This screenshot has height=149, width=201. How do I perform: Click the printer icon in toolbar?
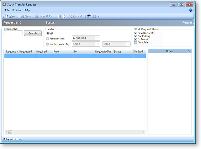(x=95, y=16)
